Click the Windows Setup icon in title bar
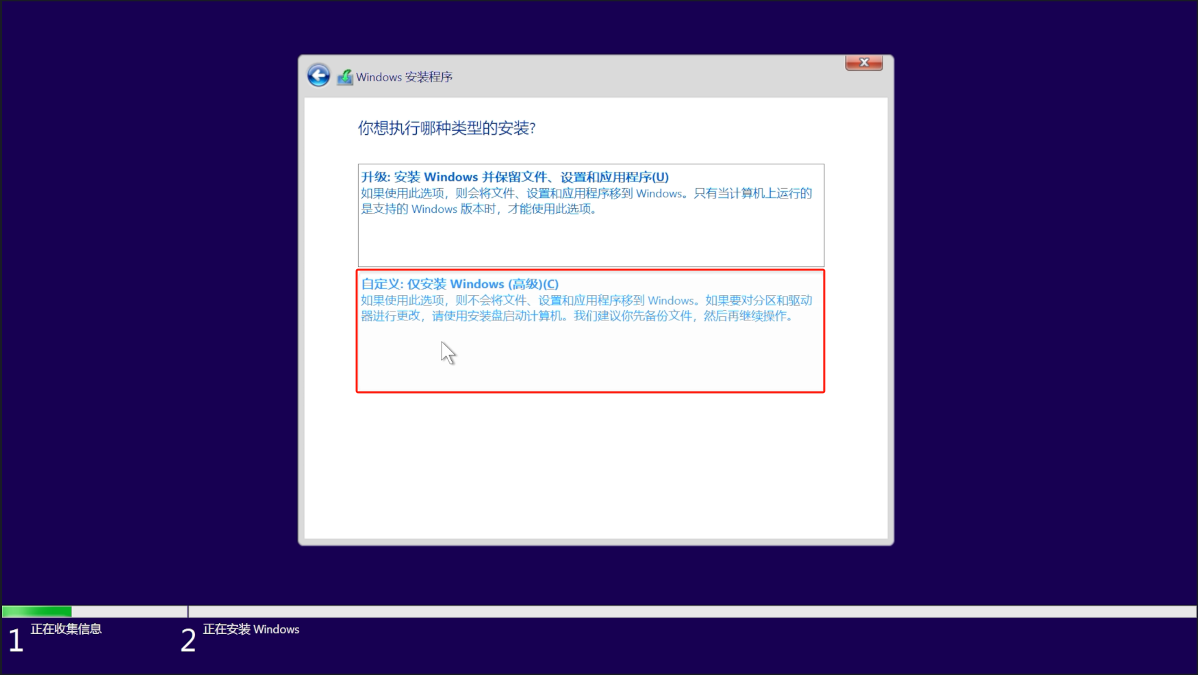1198x675 pixels. [x=345, y=77]
